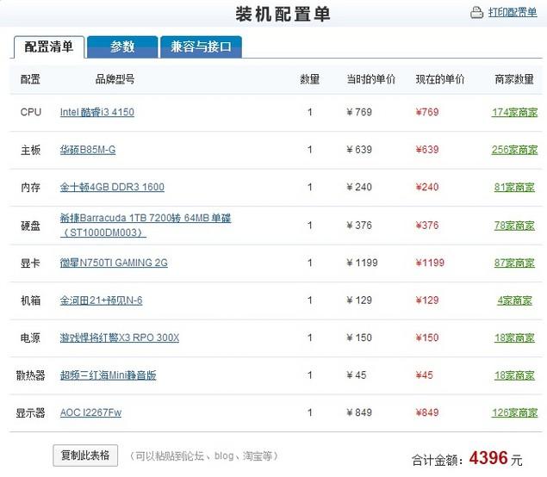Open the 华硕B85M-G motherboard link
The image size is (547, 477).
point(88,150)
